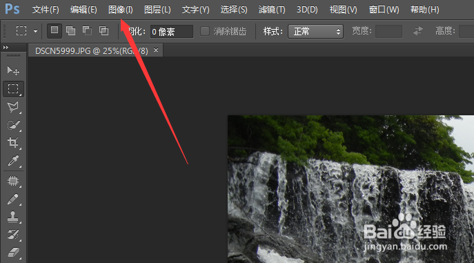
Task: Click the 宽度 input field
Action: pos(388,32)
